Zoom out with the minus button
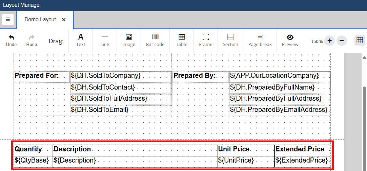Viewport: 367px width, 171px height. coord(342,41)
